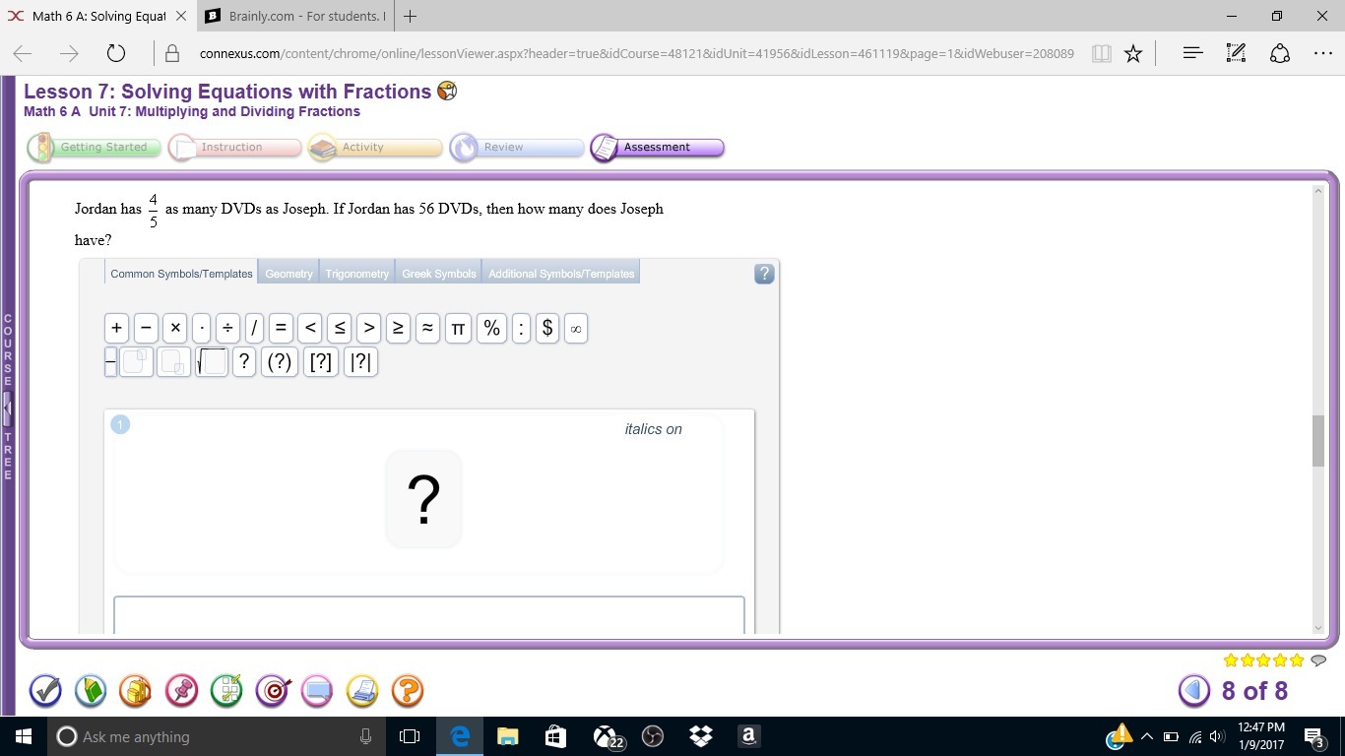Image resolution: width=1345 pixels, height=756 pixels.
Task: Open the orange question mark help icon
Action: (x=408, y=691)
